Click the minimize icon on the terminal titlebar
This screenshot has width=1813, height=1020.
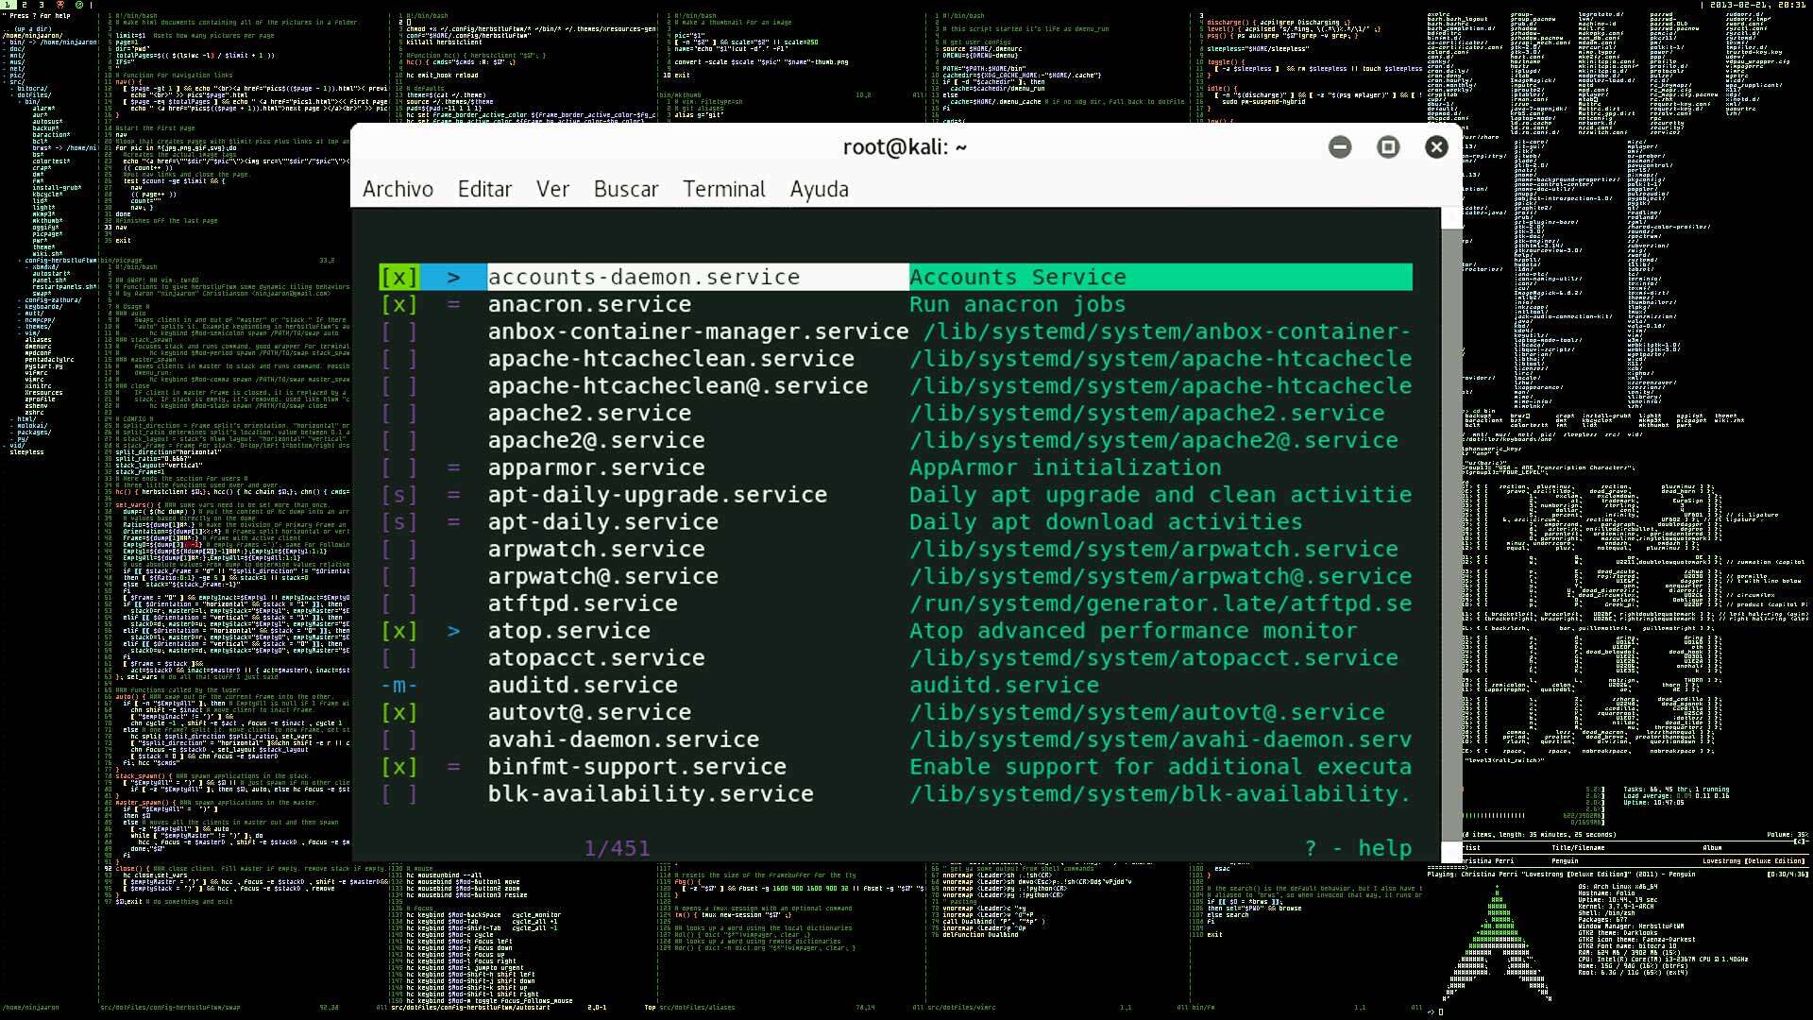pos(1340,146)
